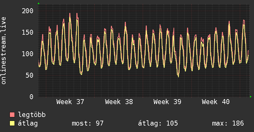Viewport: 254px width, 132px height.
Task: Click the 50 y-axis tick label
Action: (30, 75)
